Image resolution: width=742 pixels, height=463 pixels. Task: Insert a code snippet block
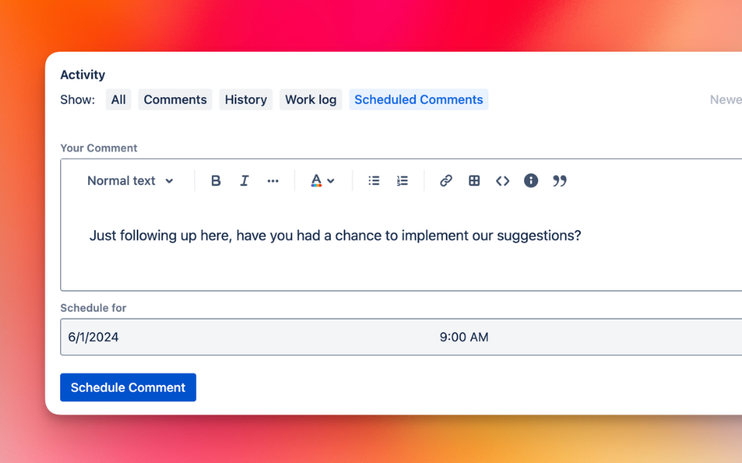coord(502,181)
